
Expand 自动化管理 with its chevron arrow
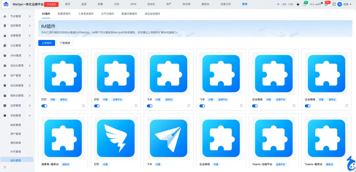30,66
